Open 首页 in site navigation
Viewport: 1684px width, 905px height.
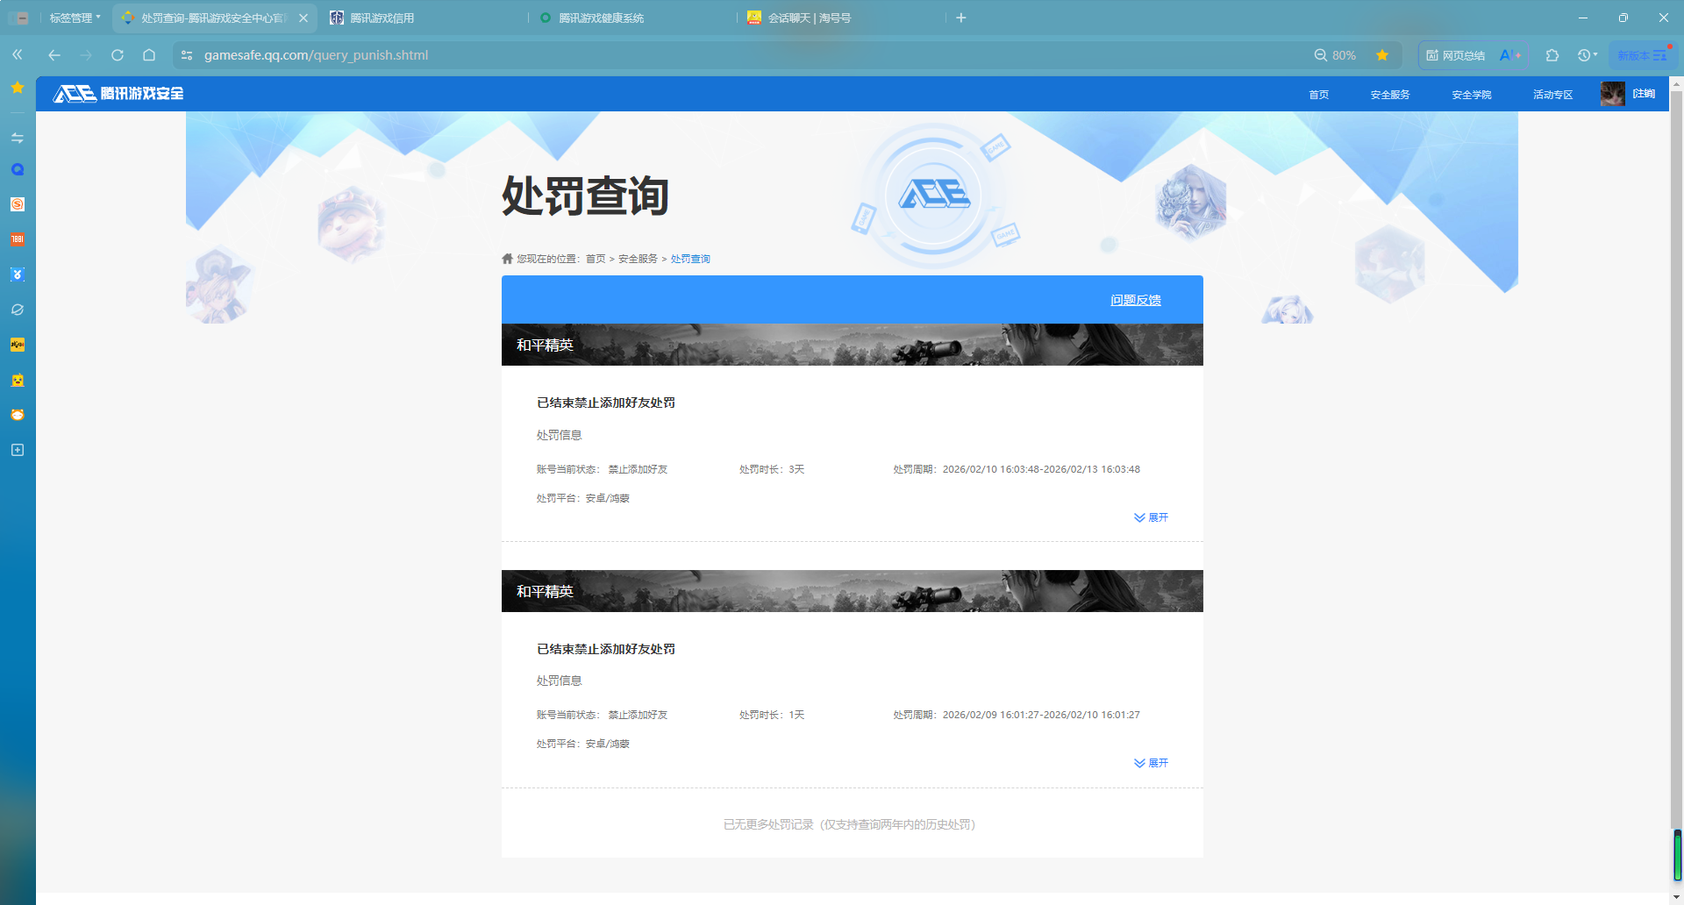[x=1318, y=94]
